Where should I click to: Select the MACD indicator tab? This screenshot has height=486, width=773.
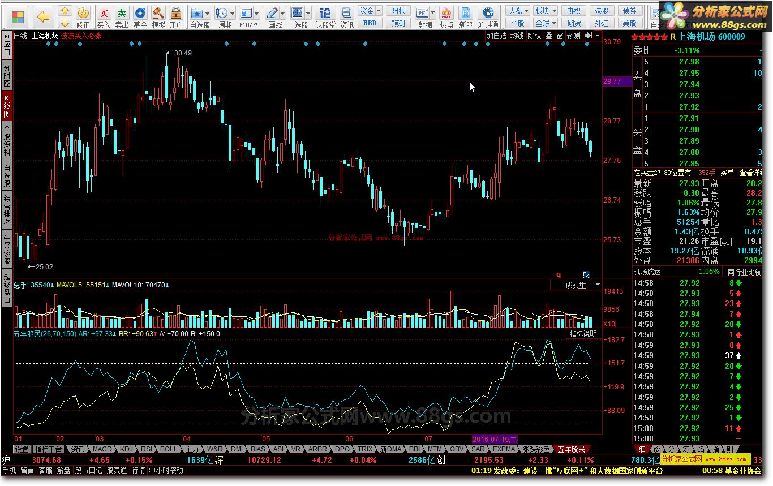pyautogui.click(x=102, y=449)
